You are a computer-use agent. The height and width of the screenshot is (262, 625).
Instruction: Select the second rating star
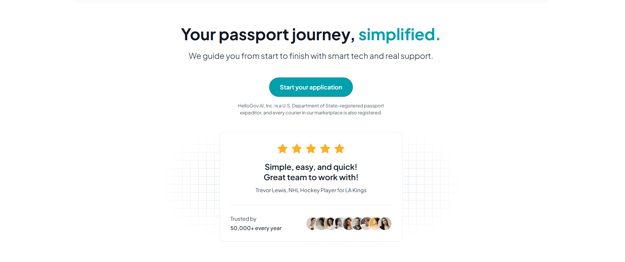(297, 149)
